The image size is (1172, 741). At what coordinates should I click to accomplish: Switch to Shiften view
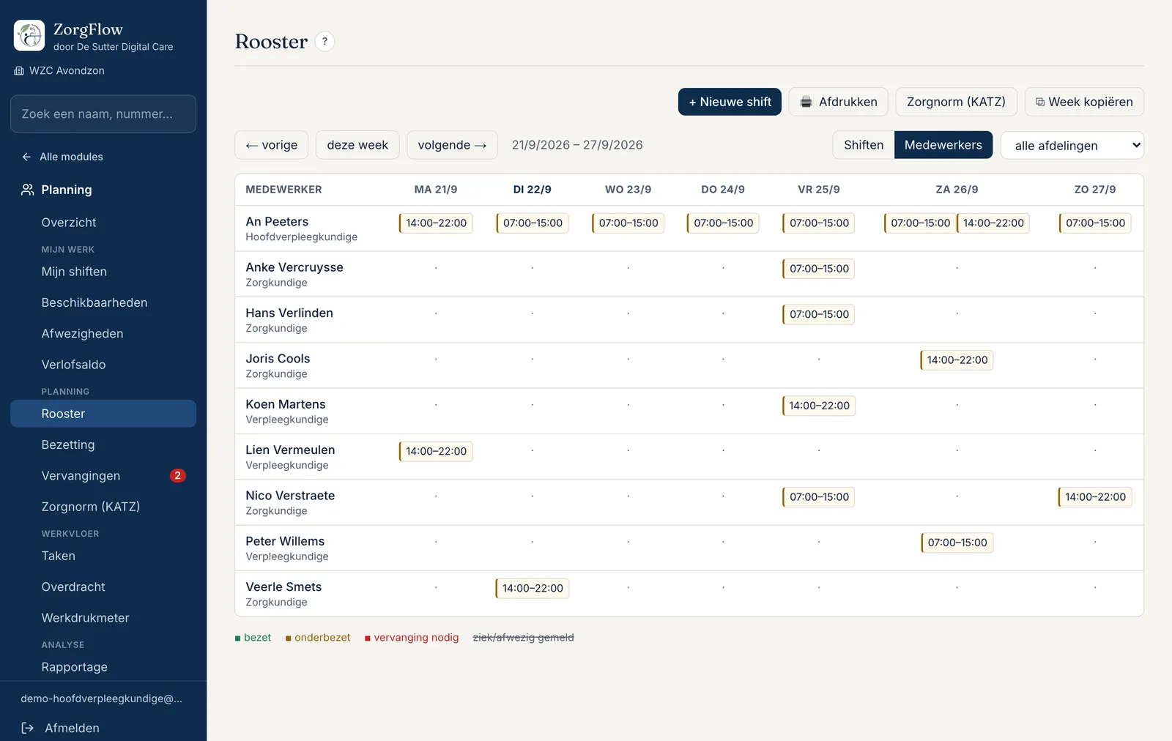point(864,145)
